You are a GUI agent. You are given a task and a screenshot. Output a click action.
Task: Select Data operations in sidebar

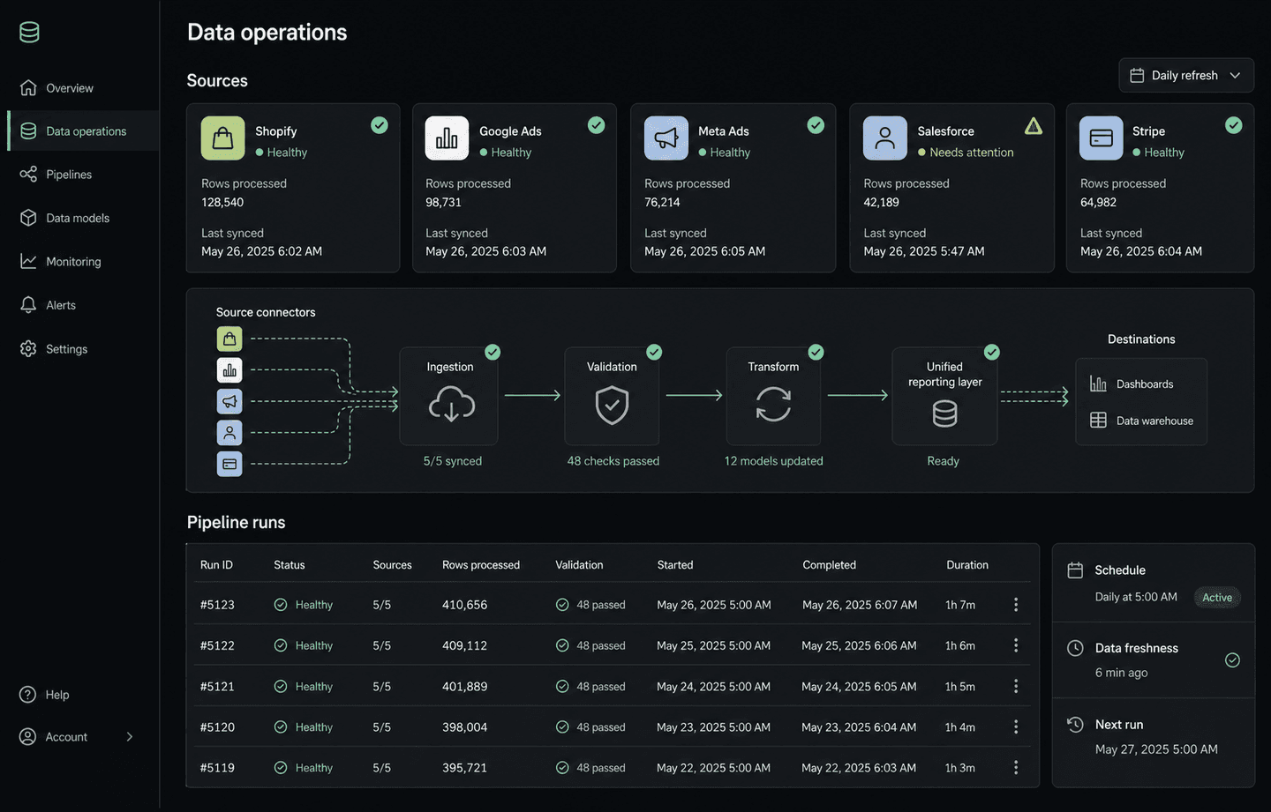click(86, 131)
